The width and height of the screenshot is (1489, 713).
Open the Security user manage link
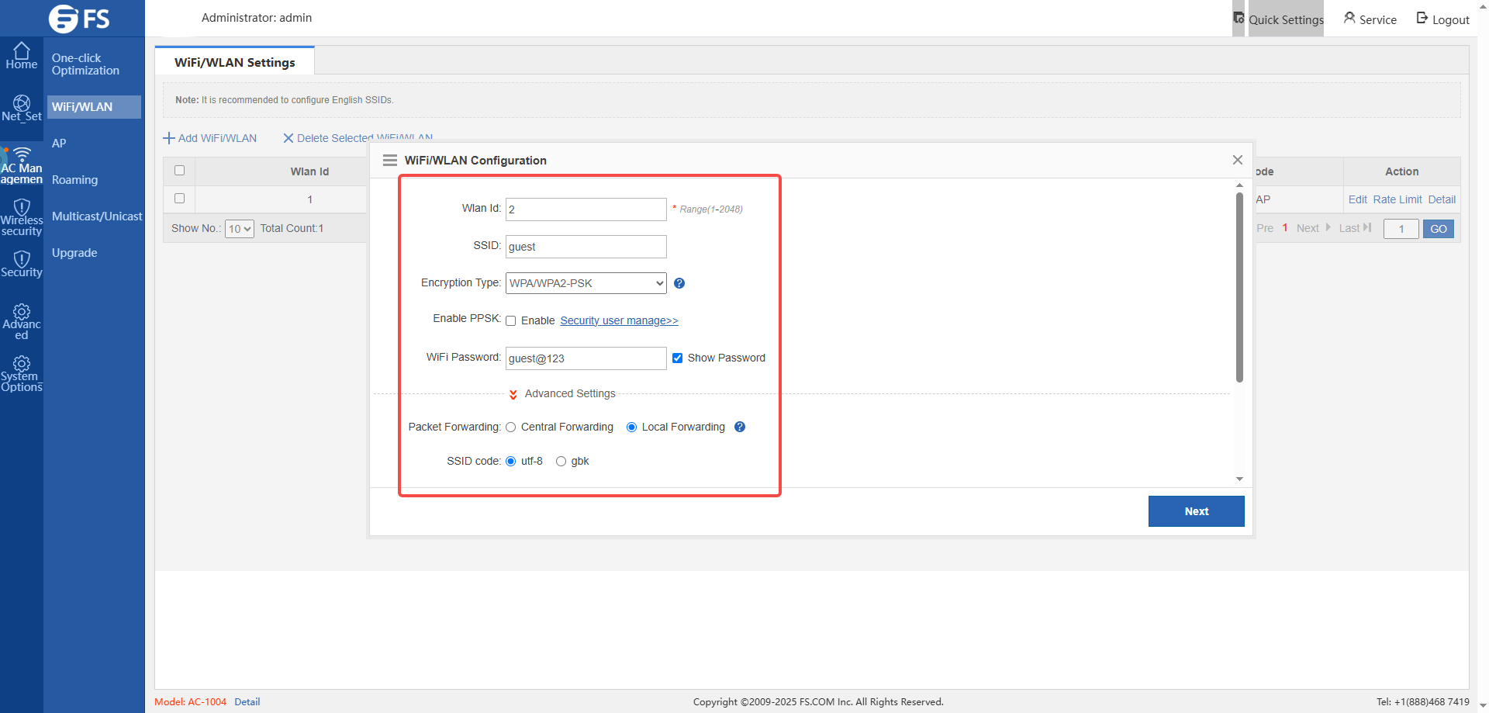[618, 320]
